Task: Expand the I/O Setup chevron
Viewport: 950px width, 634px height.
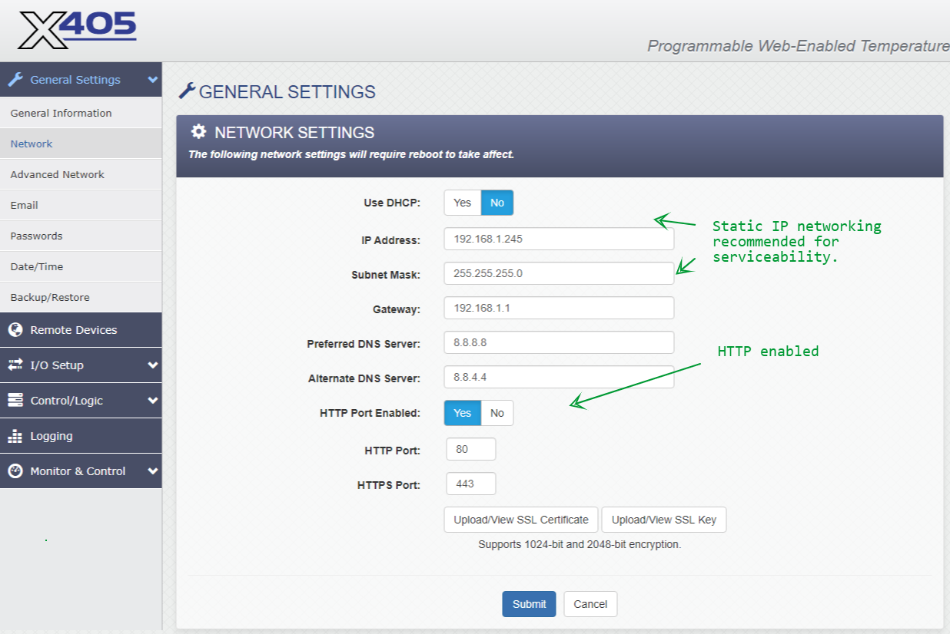Action: (x=153, y=365)
